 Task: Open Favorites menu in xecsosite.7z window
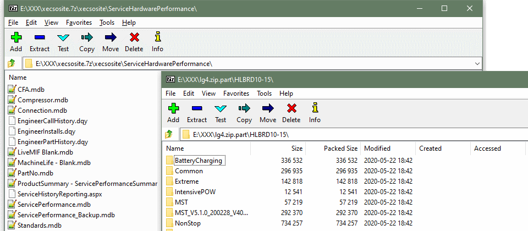pyautogui.click(x=79, y=23)
